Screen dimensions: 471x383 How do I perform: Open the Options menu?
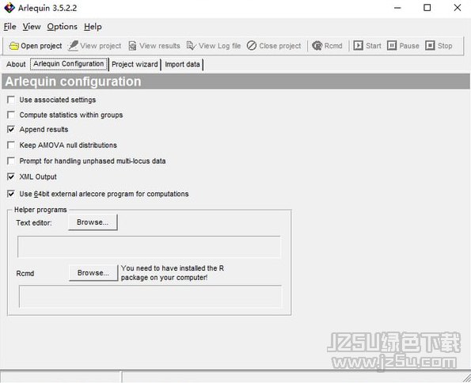pos(63,27)
